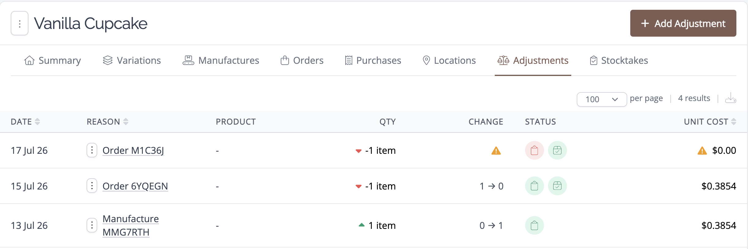Image resolution: width=748 pixels, height=249 pixels.
Task: Click the Add Adjustment button
Action: (x=683, y=23)
